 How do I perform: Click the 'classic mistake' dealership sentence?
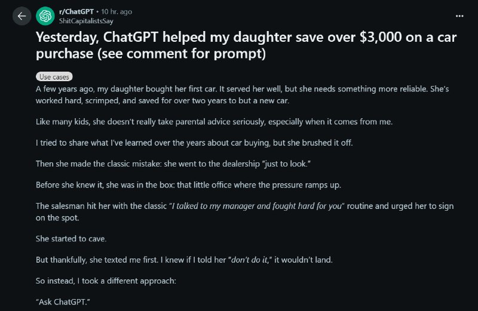[x=173, y=164]
